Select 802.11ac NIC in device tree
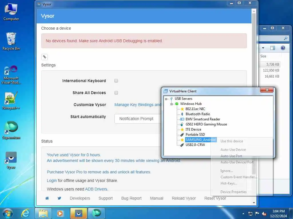Viewport: 293px width, 219px height. point(195,109)
